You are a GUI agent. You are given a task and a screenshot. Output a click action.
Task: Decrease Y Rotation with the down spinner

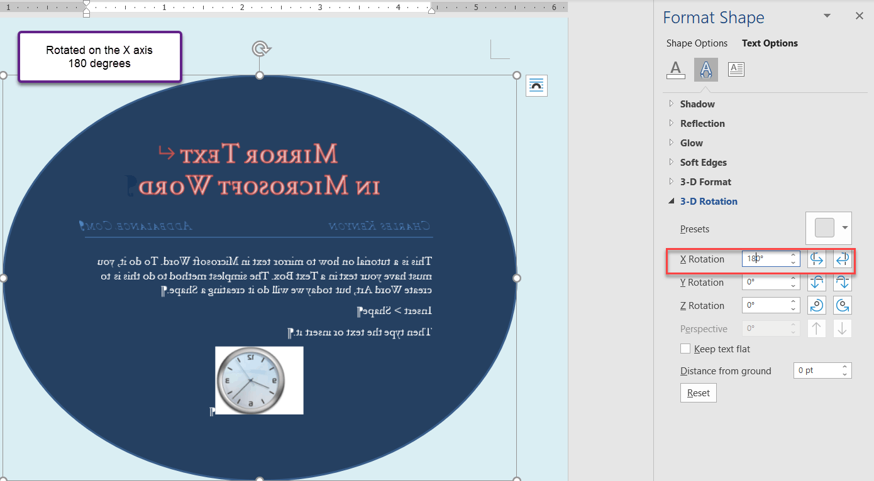[x=794, y=286]
